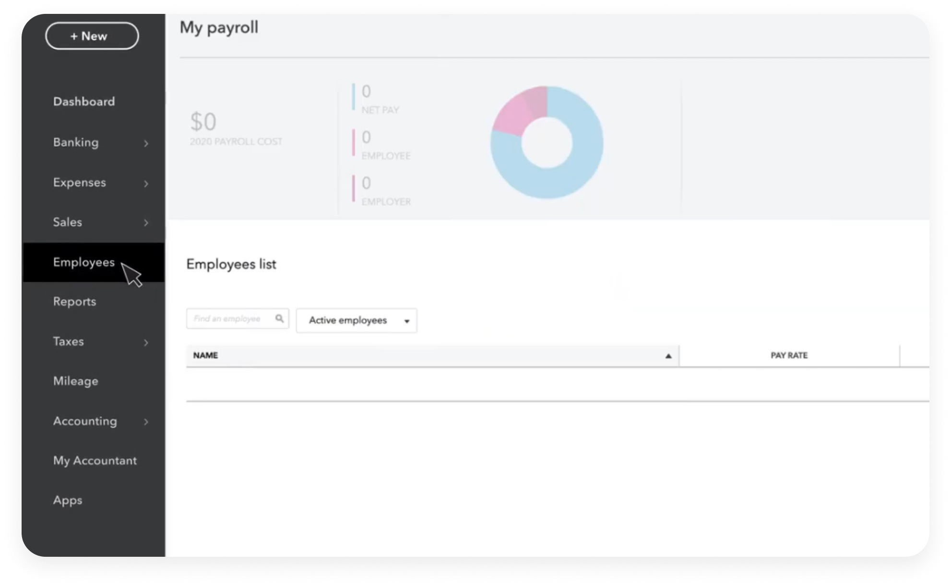Open the Reports section
Screen dimensions: 951x586
[74, 301]
